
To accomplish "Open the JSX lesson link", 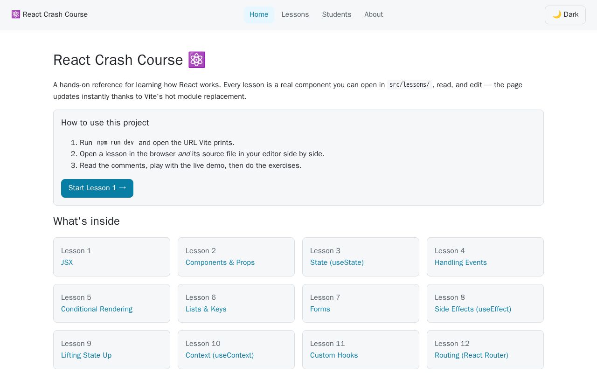I will pos(67,262).
